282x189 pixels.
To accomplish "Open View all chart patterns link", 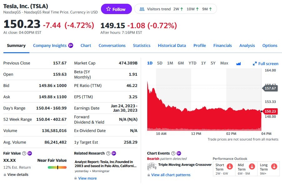I will 171,175.
